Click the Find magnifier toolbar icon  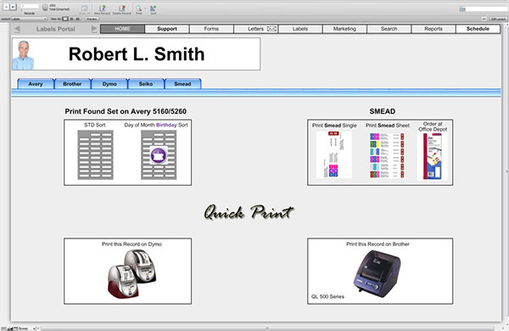pos(138,9)
